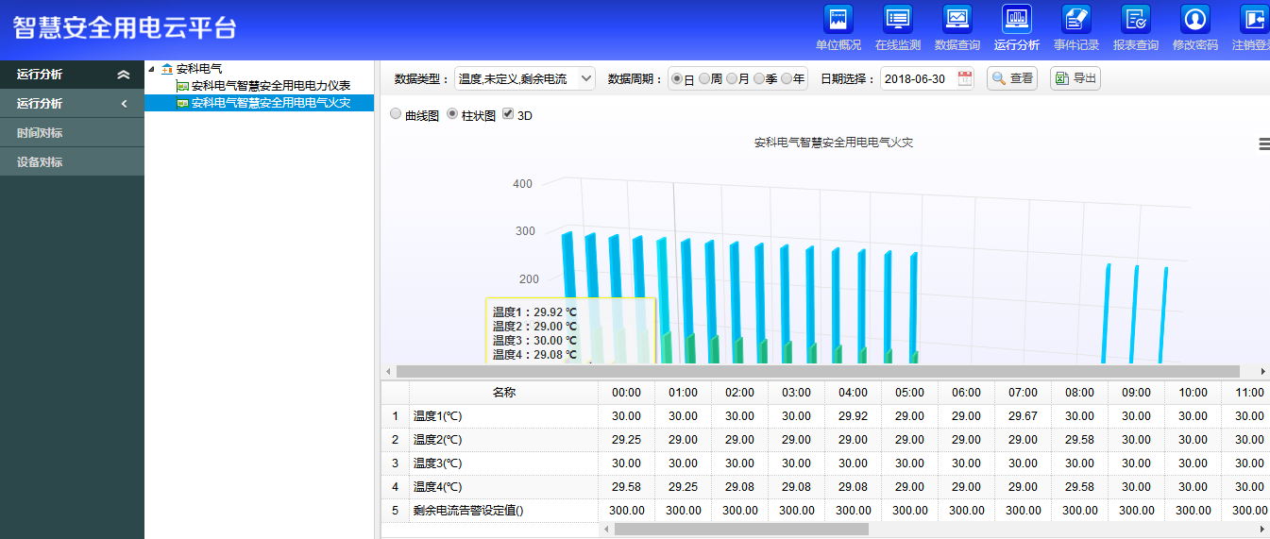1270x539 pixels.
Task: Click the 注销登录 logout icon
Action: [x=1255, y=19]
